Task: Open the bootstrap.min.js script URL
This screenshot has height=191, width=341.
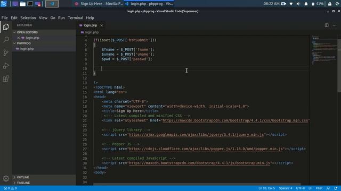Action: pos(200,163)
